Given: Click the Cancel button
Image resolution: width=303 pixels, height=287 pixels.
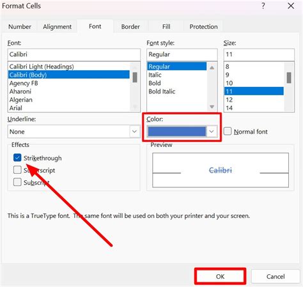Looking at the screenshot, I should coord(276,276).
